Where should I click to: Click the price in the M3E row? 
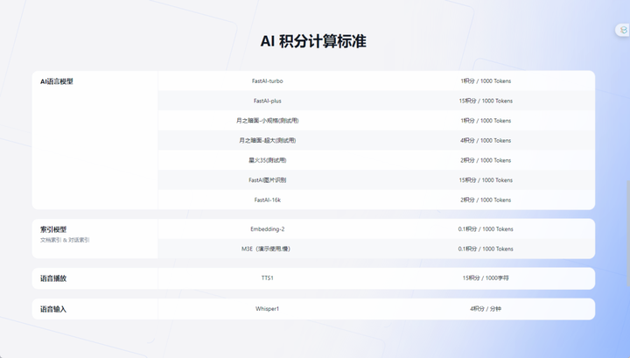pyautogui.click(x=486, y=249)
